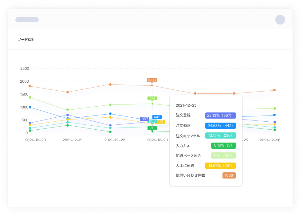The image size is (303, 216).
Task: Click the orange point at 2021-12-20
Action: coord(30,86)
